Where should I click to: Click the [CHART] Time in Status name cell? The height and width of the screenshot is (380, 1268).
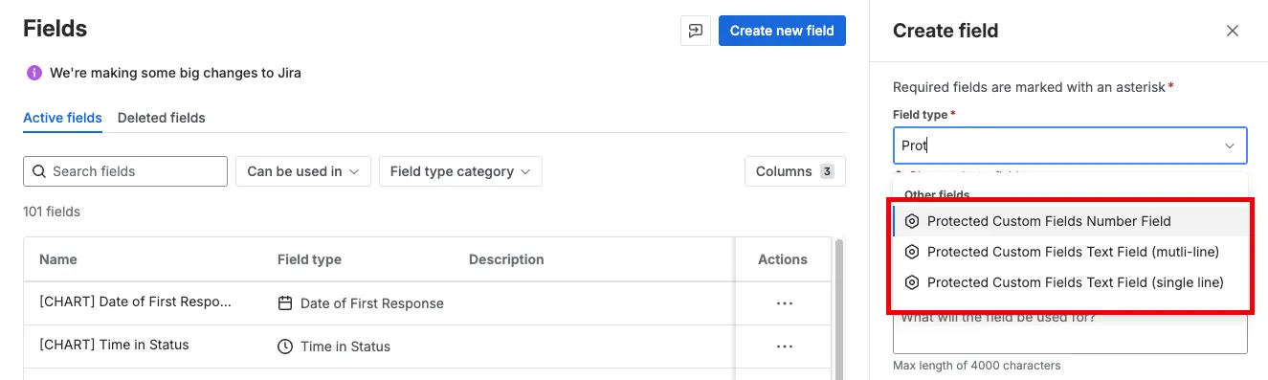pos(114,345)
